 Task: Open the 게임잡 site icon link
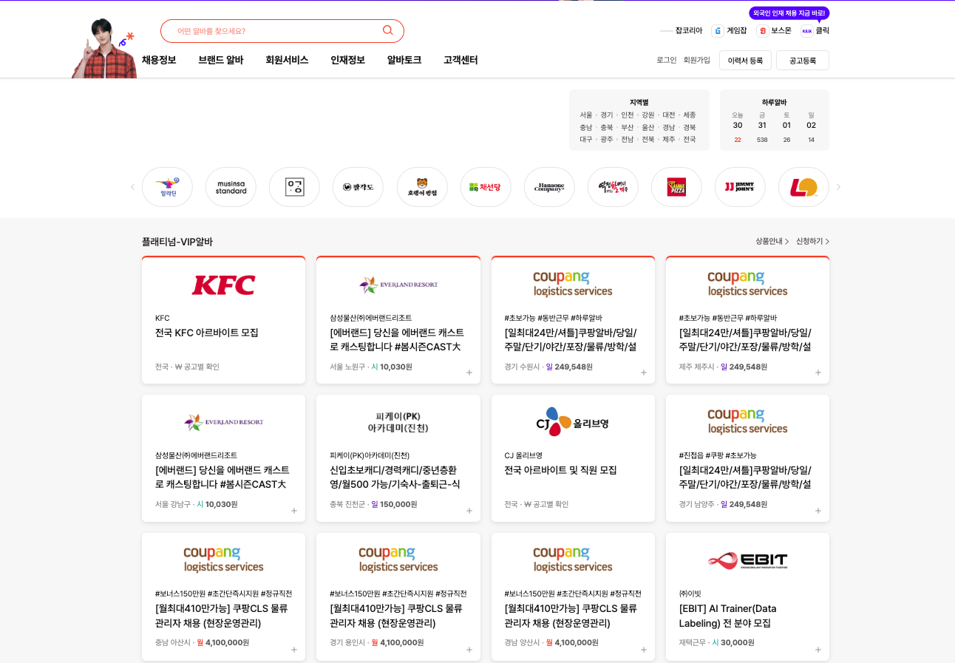[729, 30]
